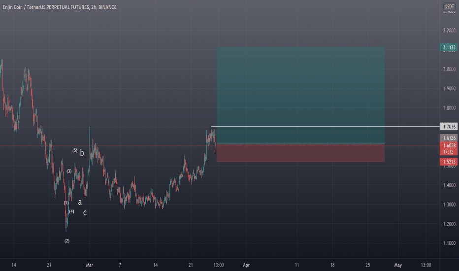Click the wave label (1)
Image resolution: width=459 pixels, height=271 pixels.
[x=66, y=203]
